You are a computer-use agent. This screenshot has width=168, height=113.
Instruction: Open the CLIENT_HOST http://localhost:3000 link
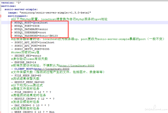click(x=52, y=69)
